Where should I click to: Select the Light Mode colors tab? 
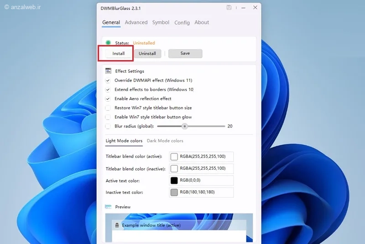(124, 141)
